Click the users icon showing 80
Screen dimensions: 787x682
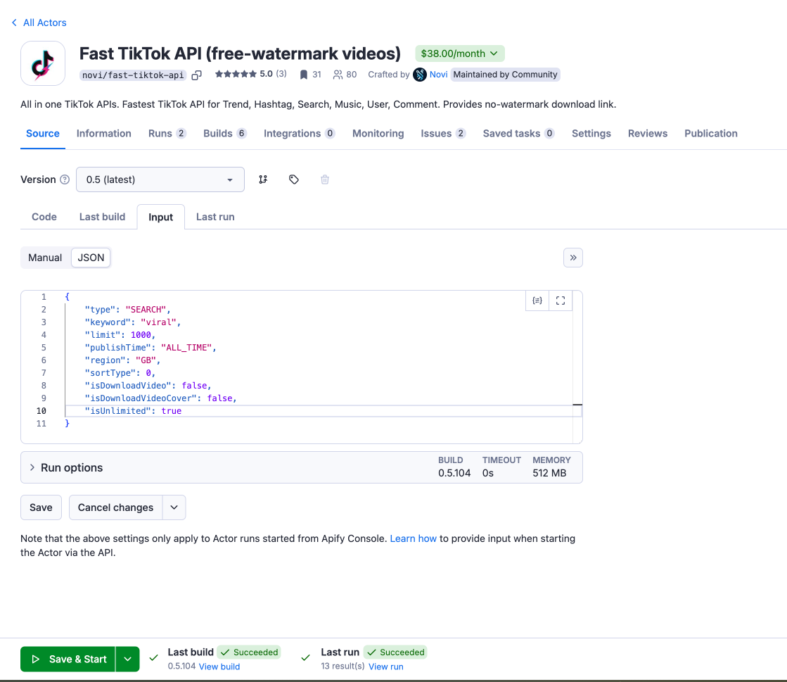click(338, 75)
